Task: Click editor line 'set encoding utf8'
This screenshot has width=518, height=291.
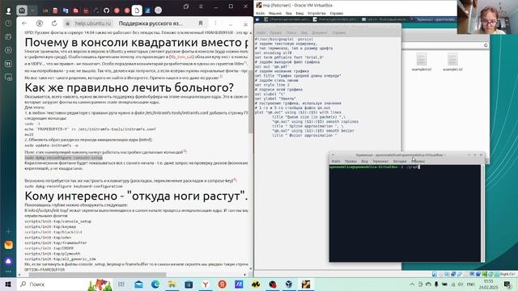Action: coord(274,53)
